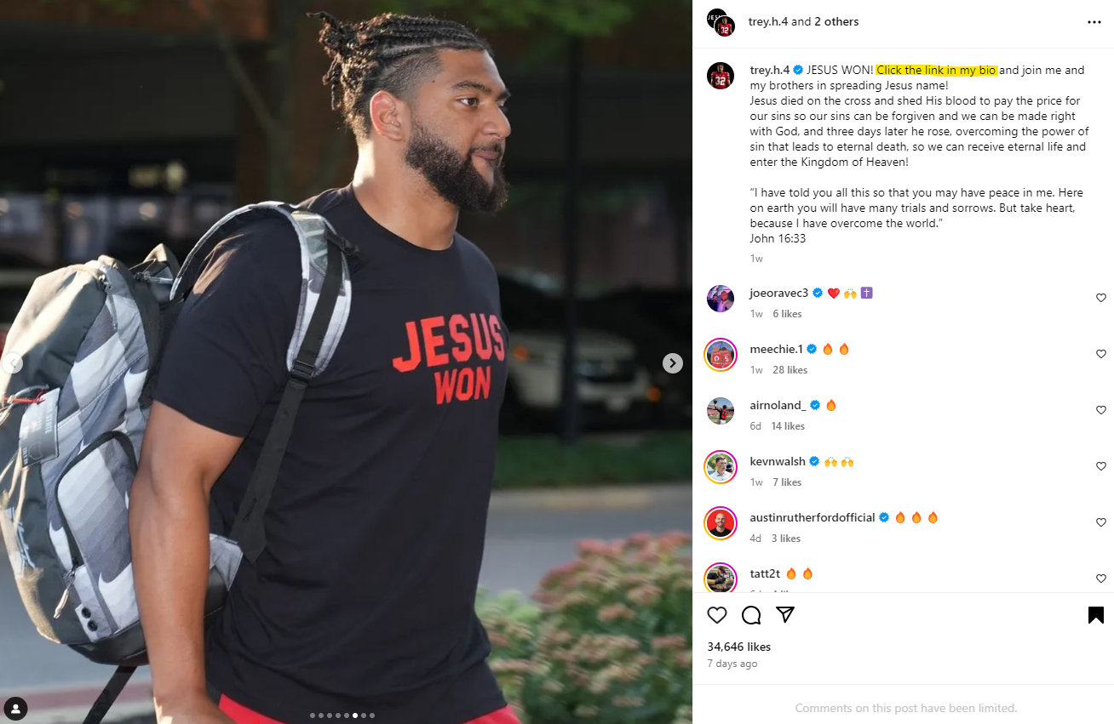Image resolution: width=1114 pixels, height=724 pixels.
Task: Go to previous photo with left arrow
Action: click(12, 363)
